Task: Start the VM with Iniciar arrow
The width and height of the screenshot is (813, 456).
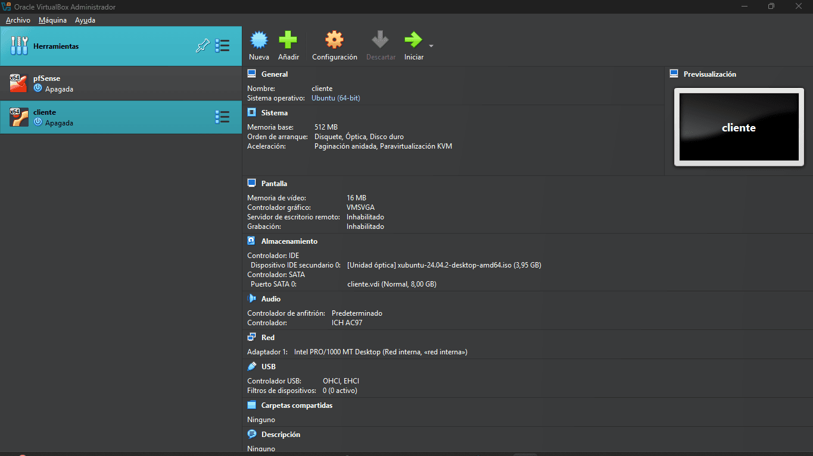Action: coord(413,40)
